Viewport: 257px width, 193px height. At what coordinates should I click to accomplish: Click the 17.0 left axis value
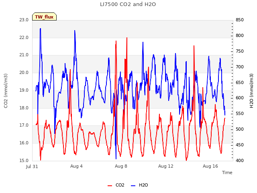coord(24,125)
